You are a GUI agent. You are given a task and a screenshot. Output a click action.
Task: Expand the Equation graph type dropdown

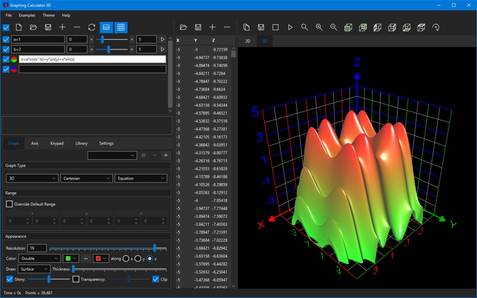pyautogui.click(x=141, y=178)
